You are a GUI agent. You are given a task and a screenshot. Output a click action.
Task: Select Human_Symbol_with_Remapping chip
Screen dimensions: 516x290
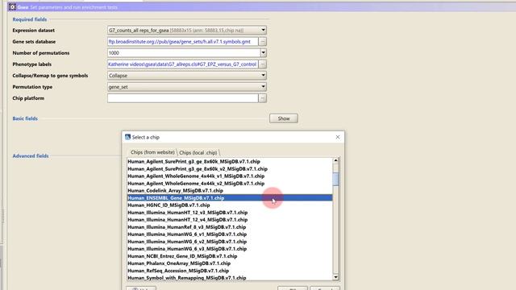(230, 277)
